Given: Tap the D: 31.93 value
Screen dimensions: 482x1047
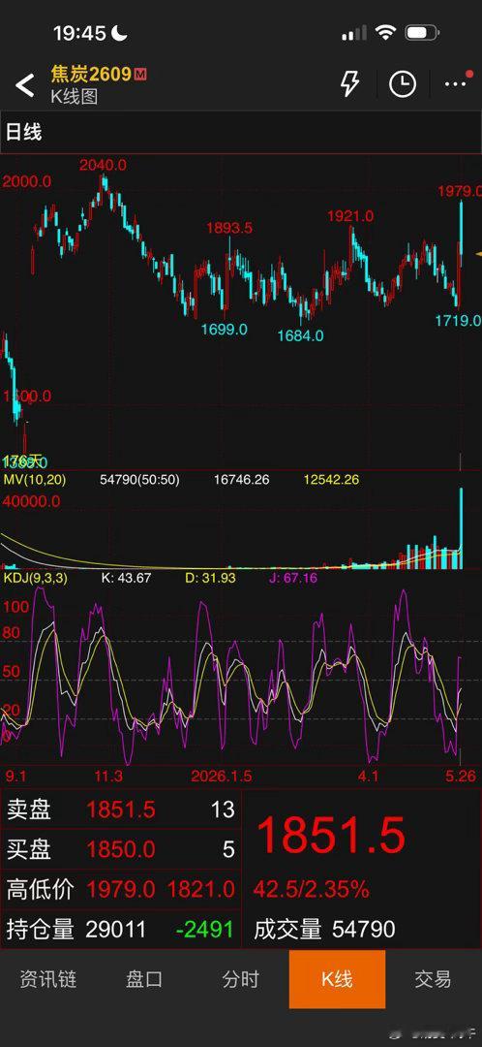Looking at the screenshot, I should (x=210, y=578).
